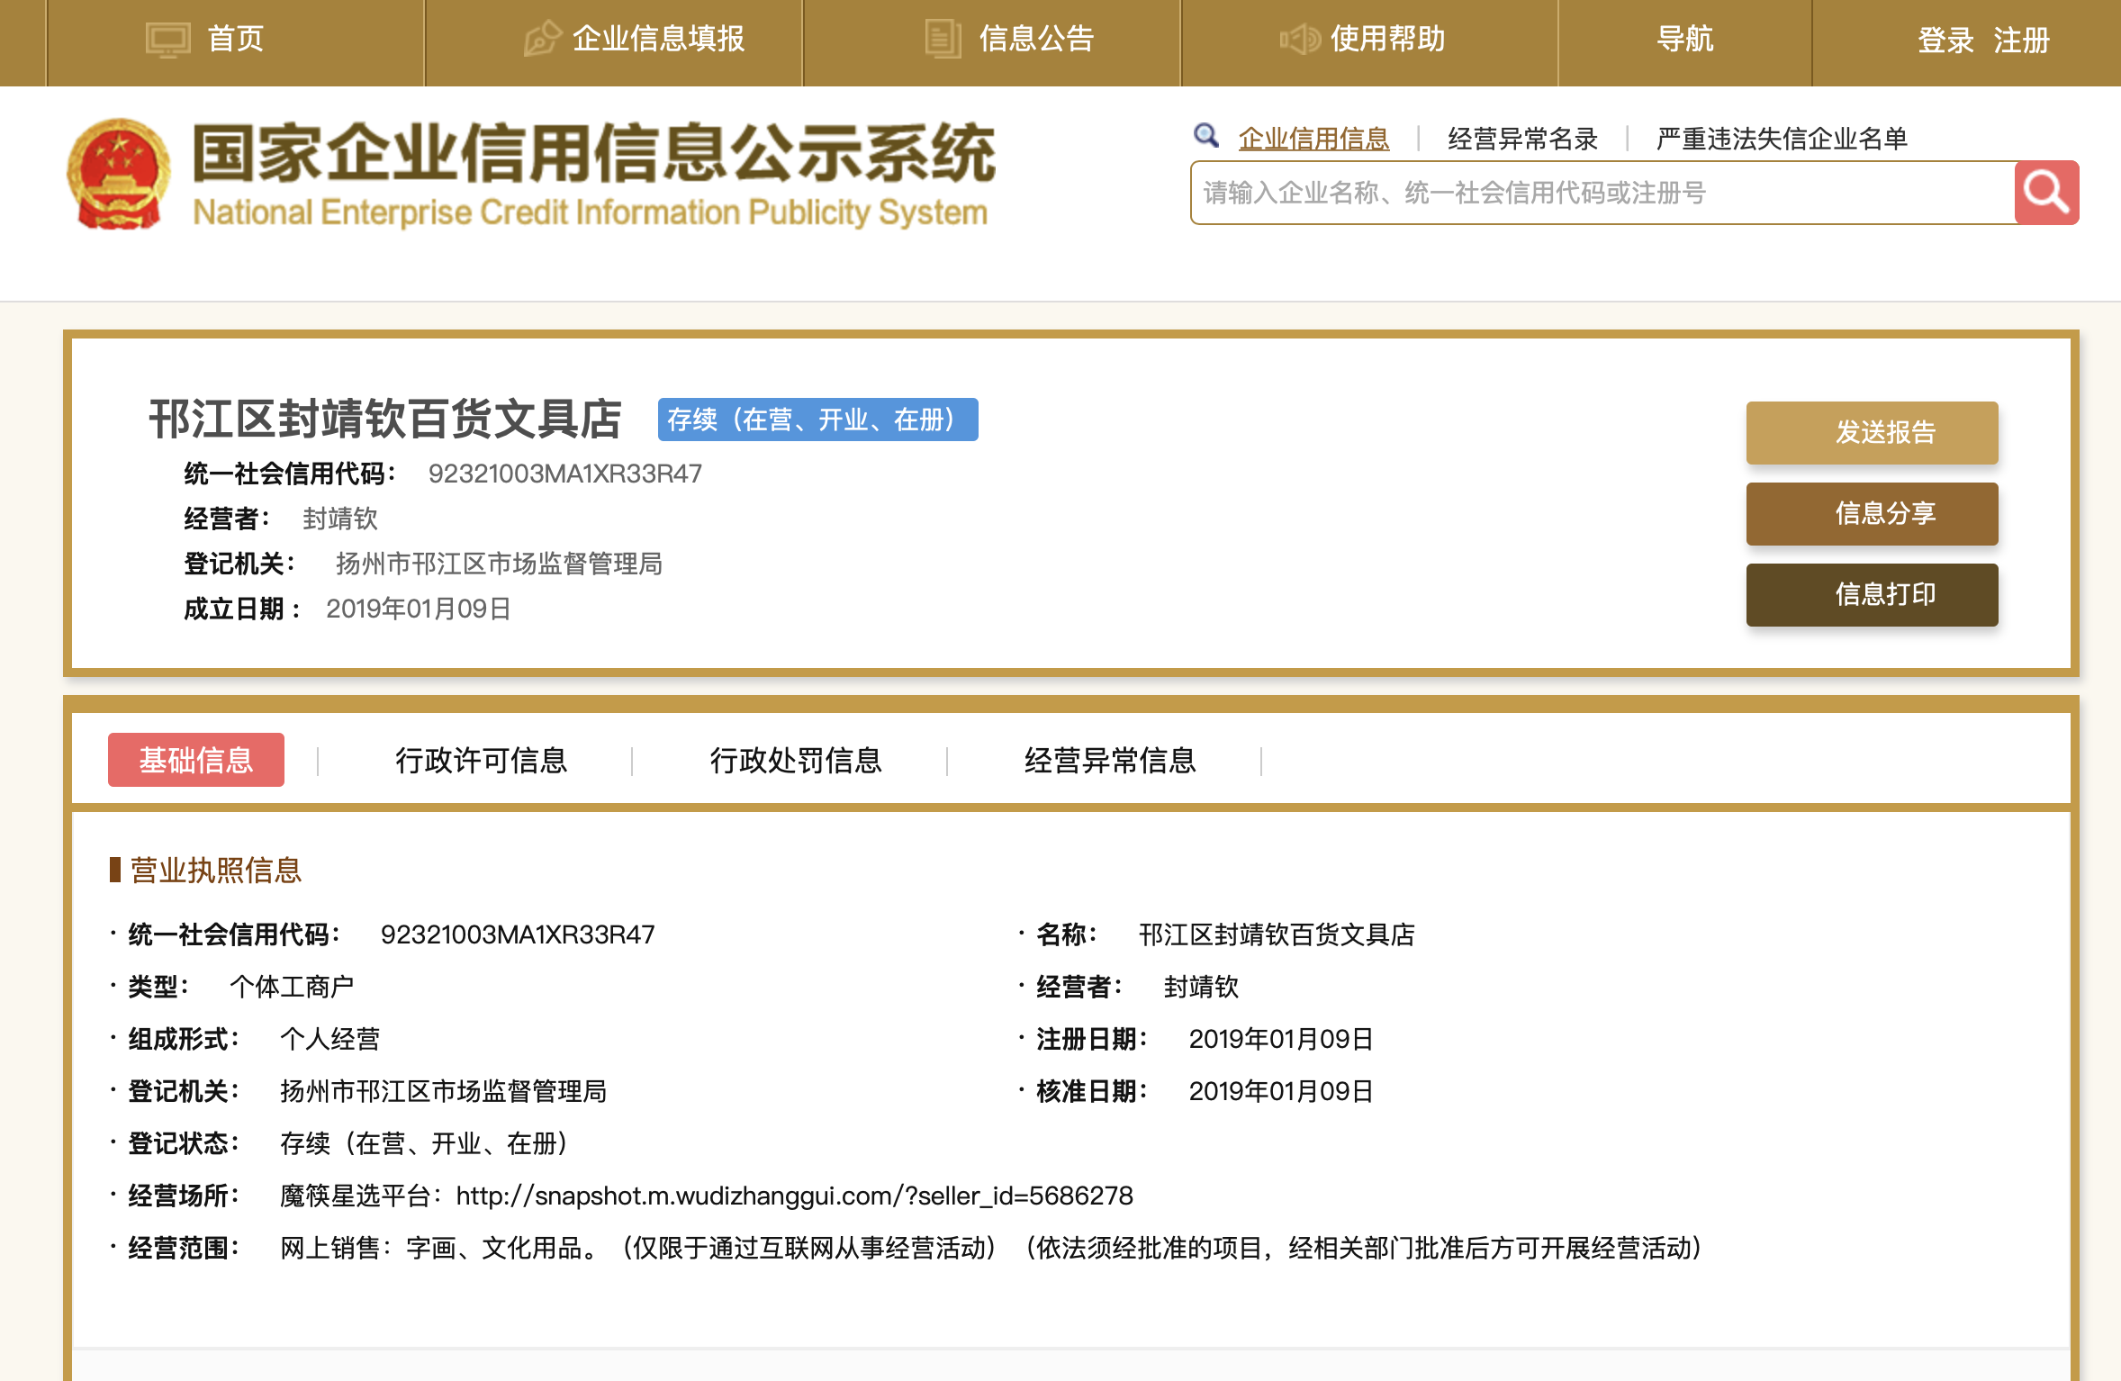This screenshot has width=2121, height=1381.
Task: Open the 导航 navigation menu
Action: (x=1687, y=40)
